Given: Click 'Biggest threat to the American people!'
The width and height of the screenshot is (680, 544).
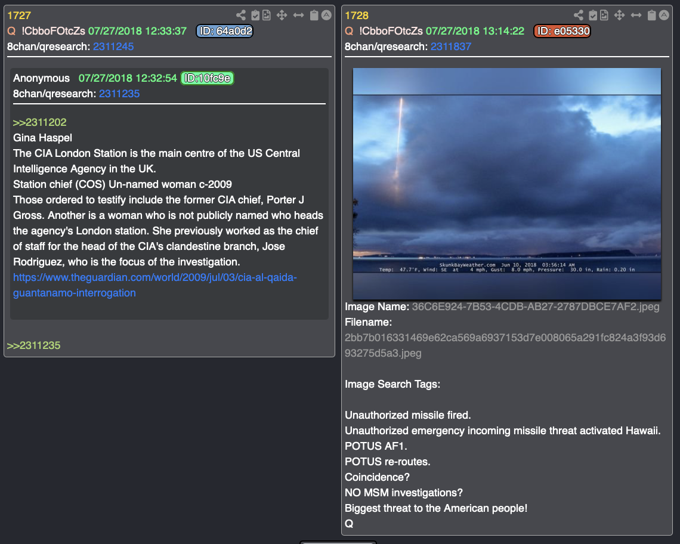Looking at the screenshot, I should coord(436,508).
